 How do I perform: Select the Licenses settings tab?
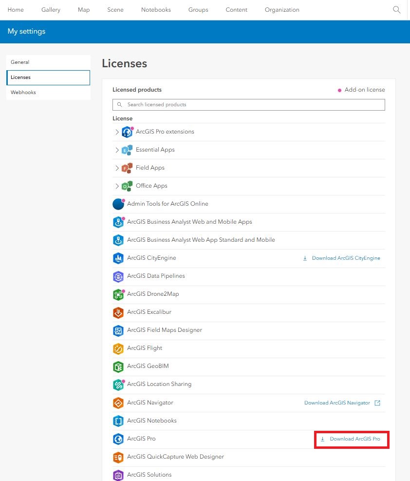48,77
